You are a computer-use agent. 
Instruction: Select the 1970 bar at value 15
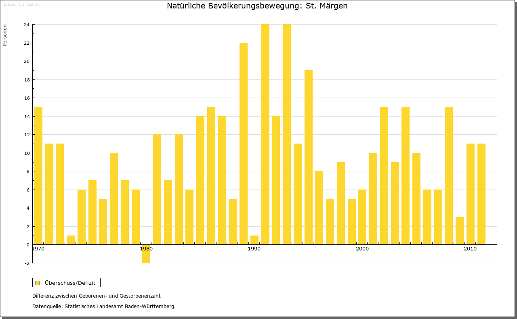[38, 175]
